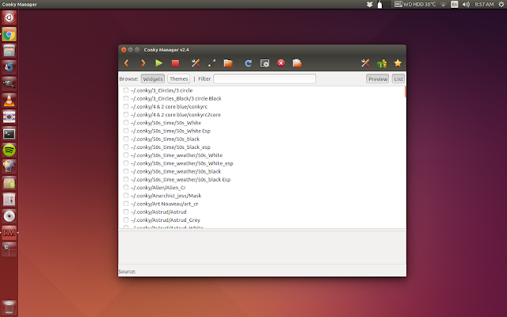Browse the Widgets tab

153,79
